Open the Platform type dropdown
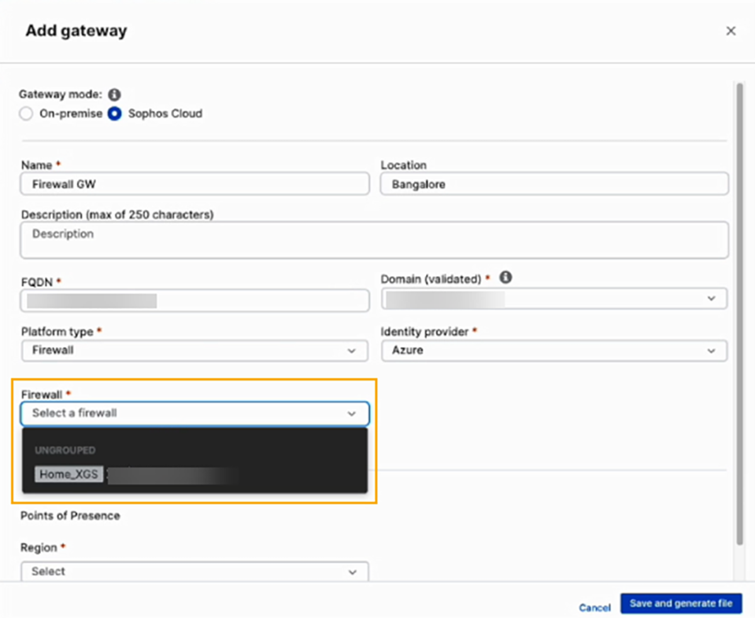 point(194,351)
